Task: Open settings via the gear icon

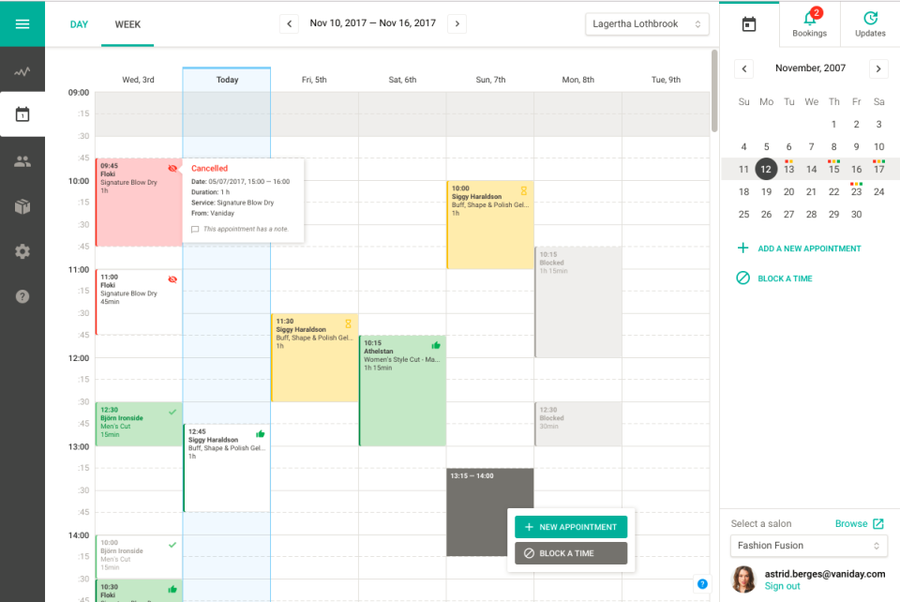Action: click(22, 251)
